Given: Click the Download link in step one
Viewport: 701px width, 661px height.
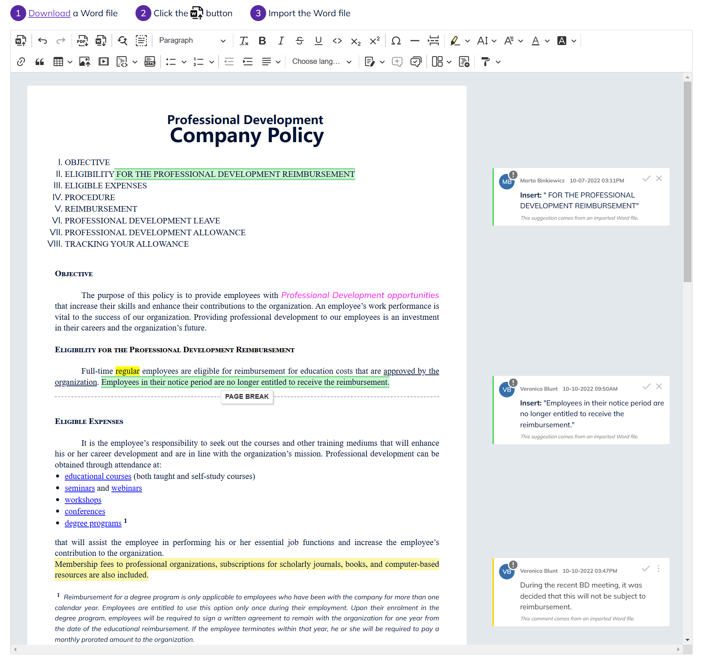Looking at the screenshot, I should (49, 13).
